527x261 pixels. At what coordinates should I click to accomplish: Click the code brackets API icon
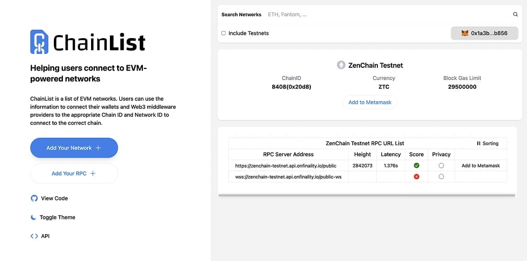coord(34,236)
